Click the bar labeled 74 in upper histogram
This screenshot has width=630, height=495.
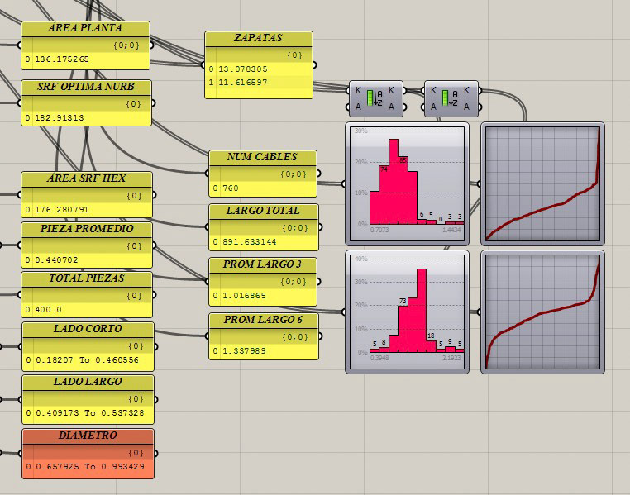384,195
